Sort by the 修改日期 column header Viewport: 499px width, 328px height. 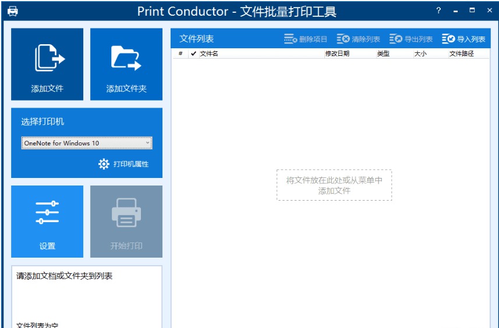tap(350, 54)
